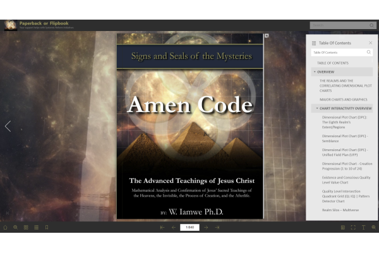Click the small plus icon at cover corner
Screen dimensions: 379x253
tap(267, 35)
